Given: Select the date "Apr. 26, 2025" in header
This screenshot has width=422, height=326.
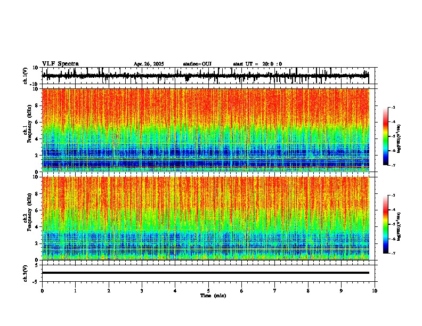Looking at the screenshot, I should pos(149,64).
